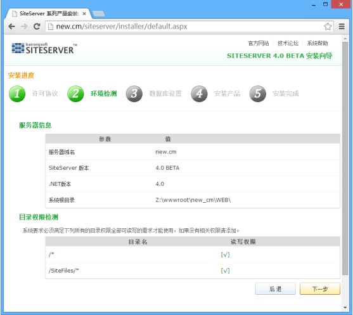The width and height of the screenshot is (353, 315).
Task: Click the 后退 button
Action: click(x=275, y=288)
